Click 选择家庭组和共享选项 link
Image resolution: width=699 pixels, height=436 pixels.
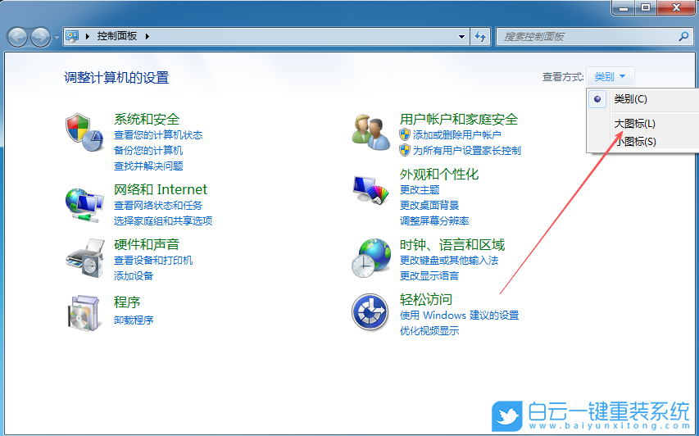(163, 220)
